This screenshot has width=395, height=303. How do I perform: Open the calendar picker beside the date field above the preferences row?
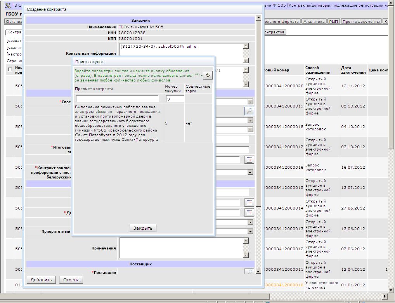pyautogui.click(x=249, y=159)
